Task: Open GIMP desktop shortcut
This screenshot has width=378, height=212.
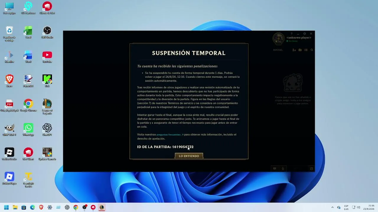Action: coord(9,130)
